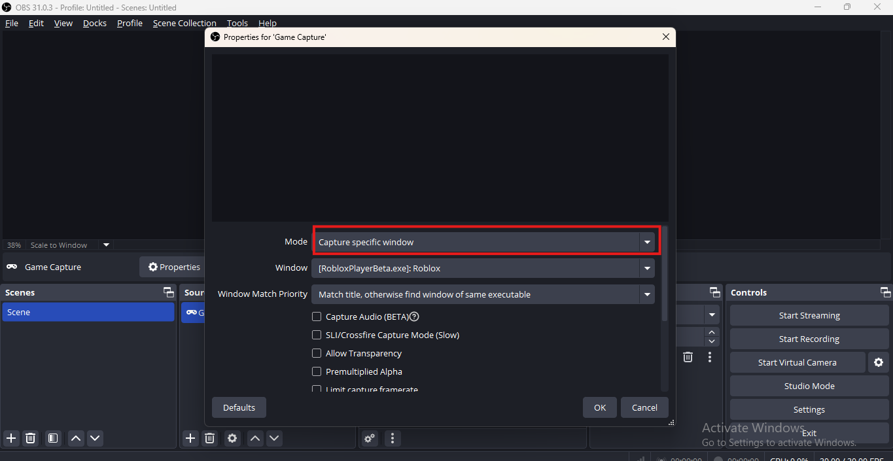Screen dimensions: 893x461
Task: Click the gamepad icon beside Game Capture
Action: click(12, 267)
